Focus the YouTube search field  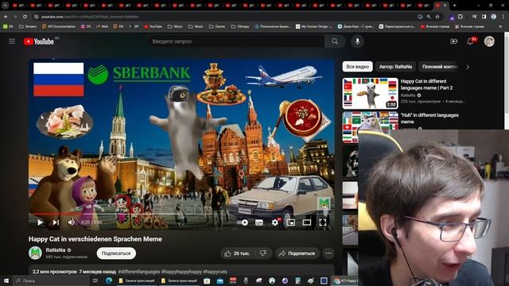tap(237, 41)
